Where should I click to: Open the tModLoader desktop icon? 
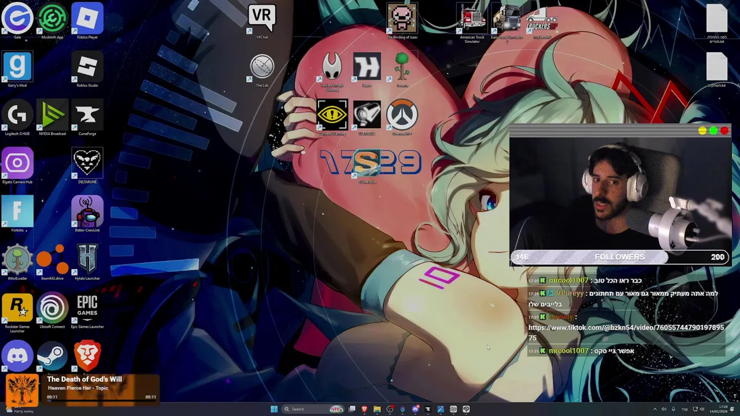[17, 262]
